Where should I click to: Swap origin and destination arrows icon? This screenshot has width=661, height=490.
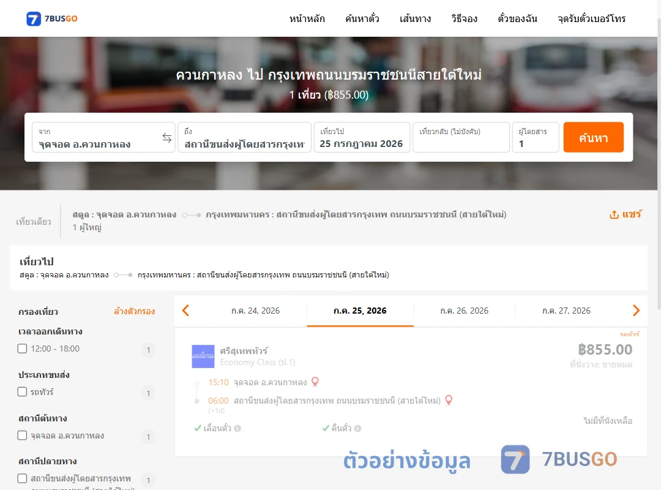(167, 138)
